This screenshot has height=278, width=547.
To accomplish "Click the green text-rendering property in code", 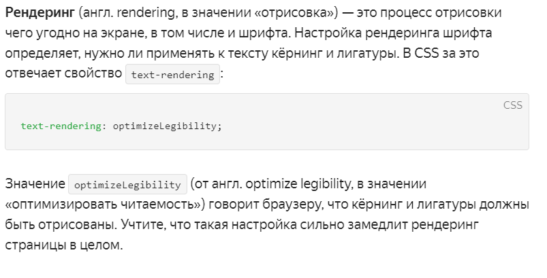I will click(x=61, y=126).
